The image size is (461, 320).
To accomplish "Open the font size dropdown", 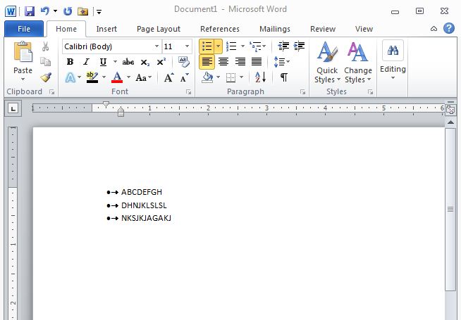I will [187, 46].
